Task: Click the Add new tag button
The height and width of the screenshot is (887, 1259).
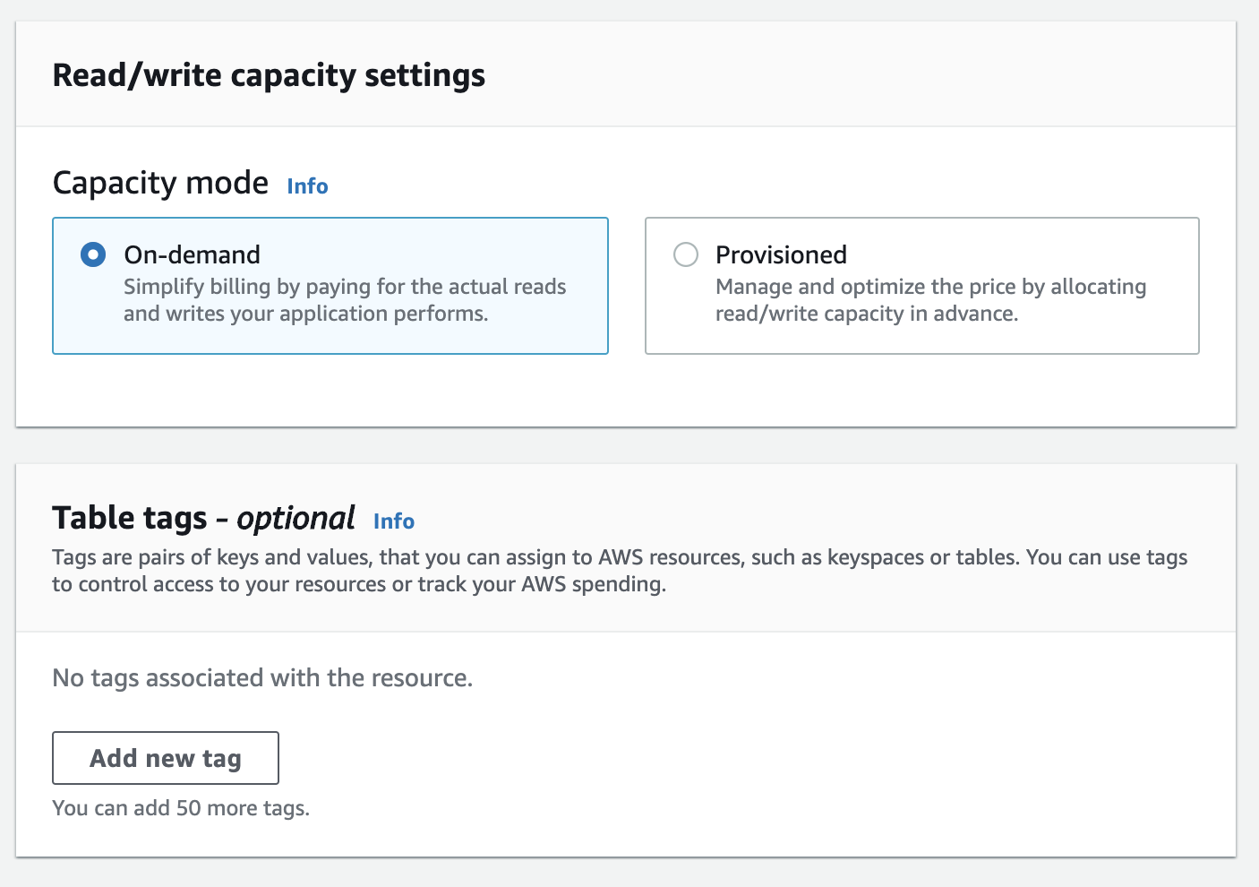Action: [165, 758]
